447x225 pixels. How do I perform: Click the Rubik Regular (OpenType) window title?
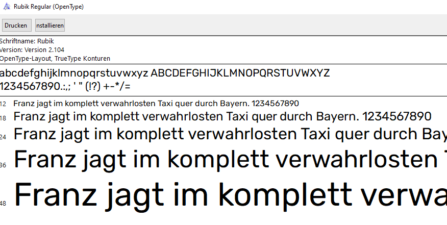point(49,7)
